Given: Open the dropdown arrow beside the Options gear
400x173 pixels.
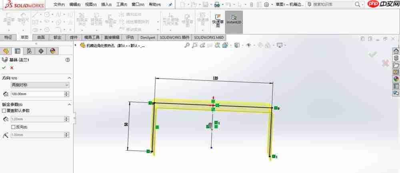Looking at the screenshot, I should pos(272,4).
